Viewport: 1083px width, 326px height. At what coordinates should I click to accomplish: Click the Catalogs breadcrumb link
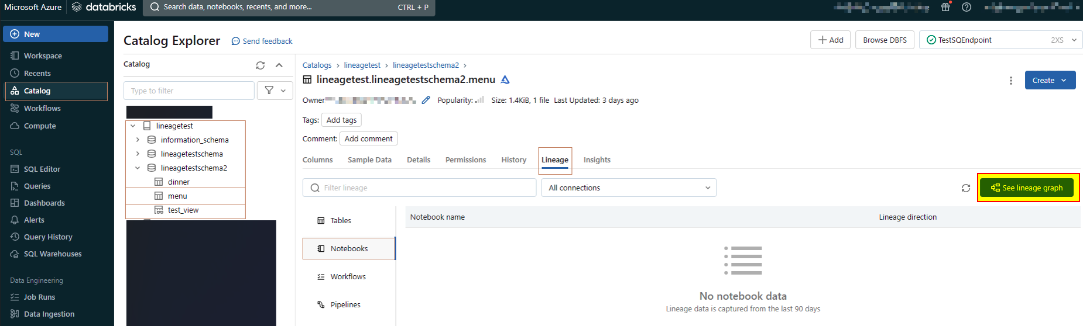click(317, 65)
